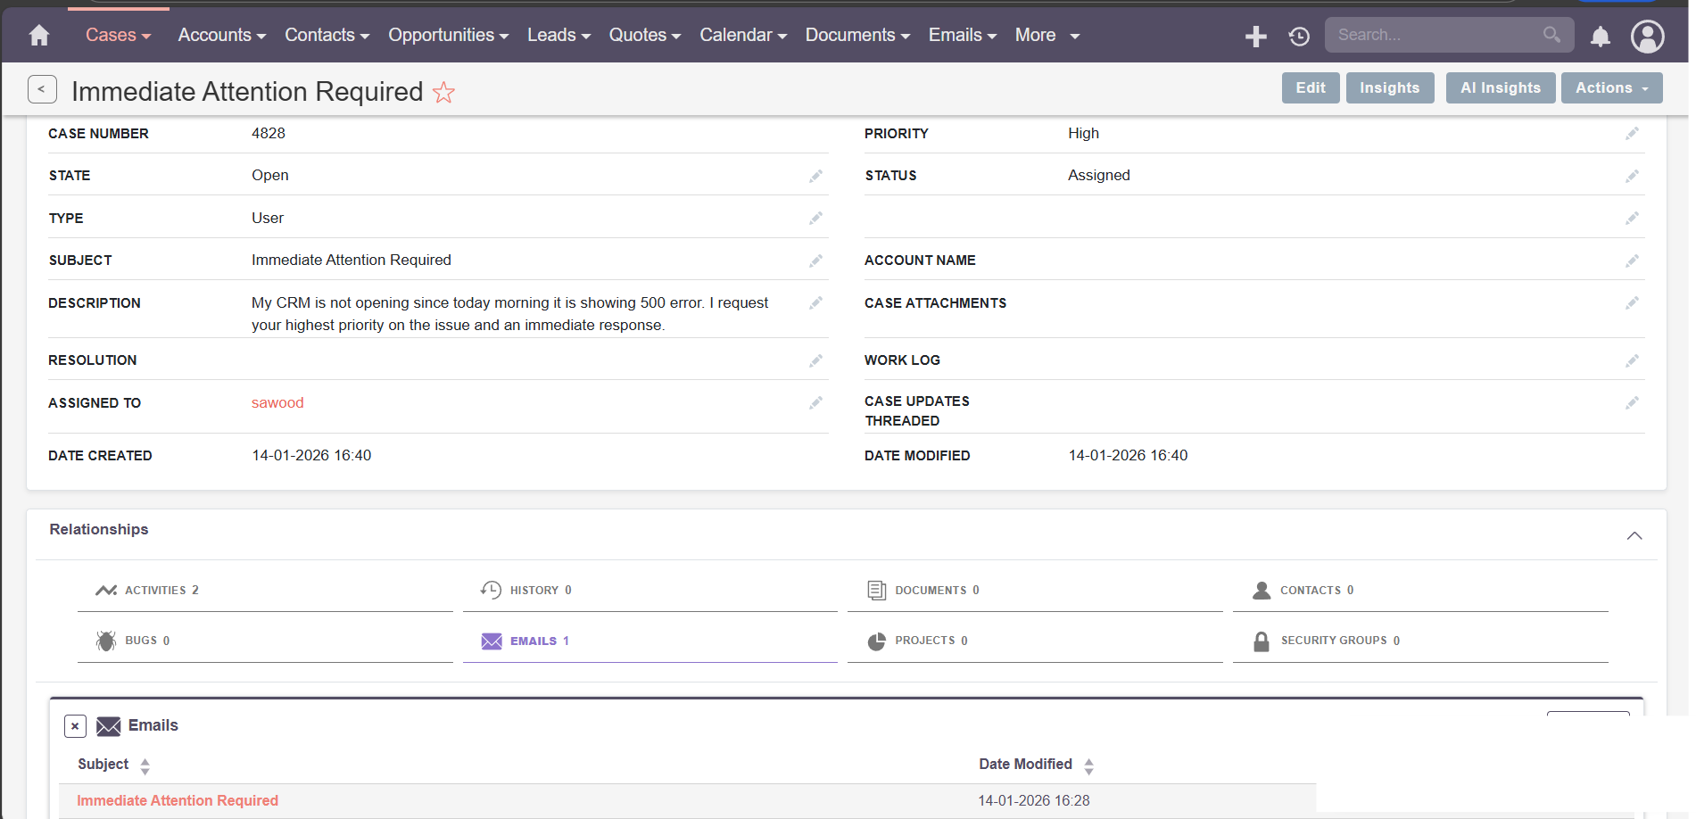Click into the Search input field

1432,35
